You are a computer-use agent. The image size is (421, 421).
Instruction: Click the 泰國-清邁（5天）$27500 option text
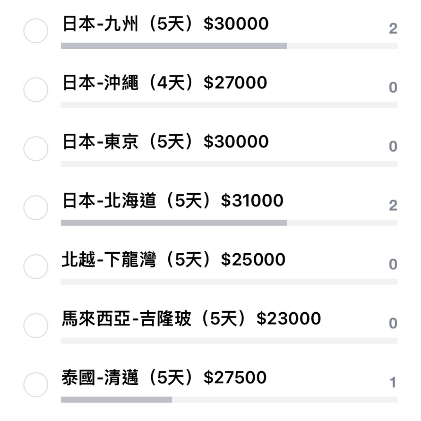pyautogui.click(x=164, y=377)
